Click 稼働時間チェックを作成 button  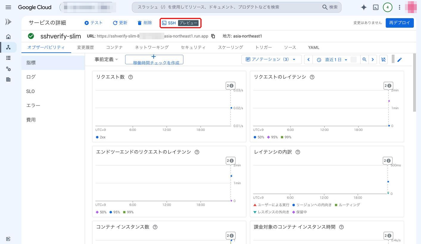154,60
